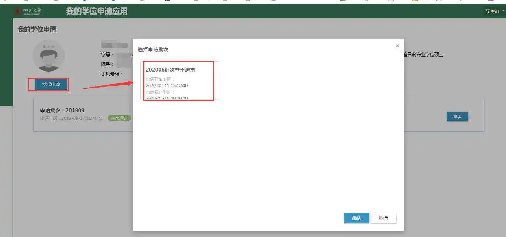Viewport: 506px width, 237px height.
Task: Click the 院系 field label
Action: pos(107,64)
